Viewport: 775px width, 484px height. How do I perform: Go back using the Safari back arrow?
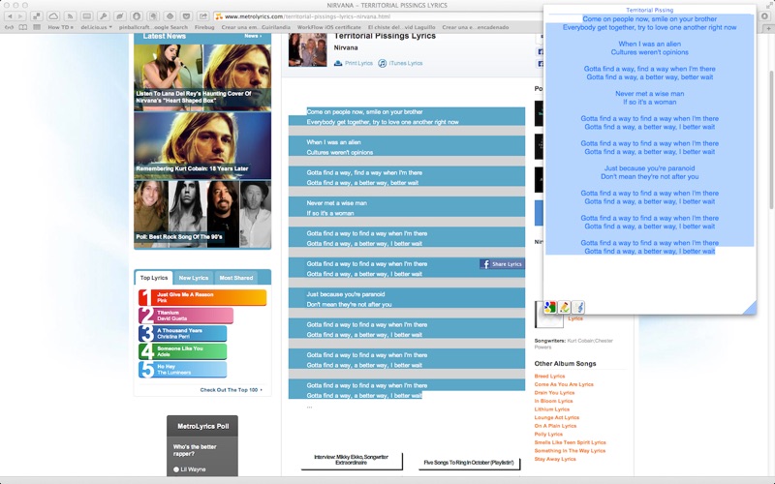pyautogui.click(x=10, y=16)
